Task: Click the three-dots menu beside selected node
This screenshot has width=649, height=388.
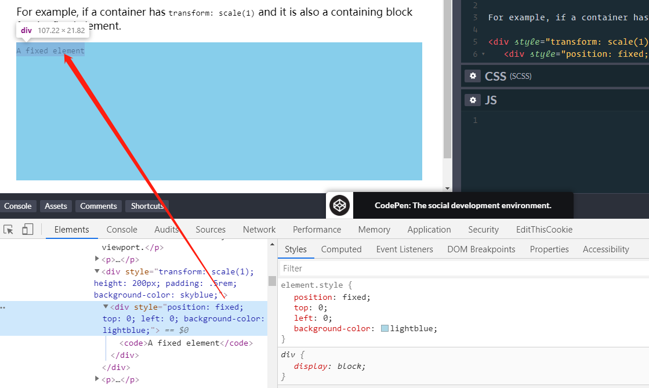Action: pos(3,307)
